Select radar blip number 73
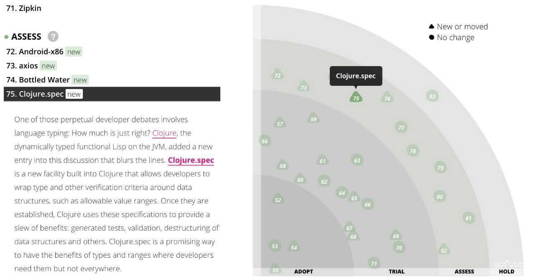535x280 pixels. pos(304,87)
